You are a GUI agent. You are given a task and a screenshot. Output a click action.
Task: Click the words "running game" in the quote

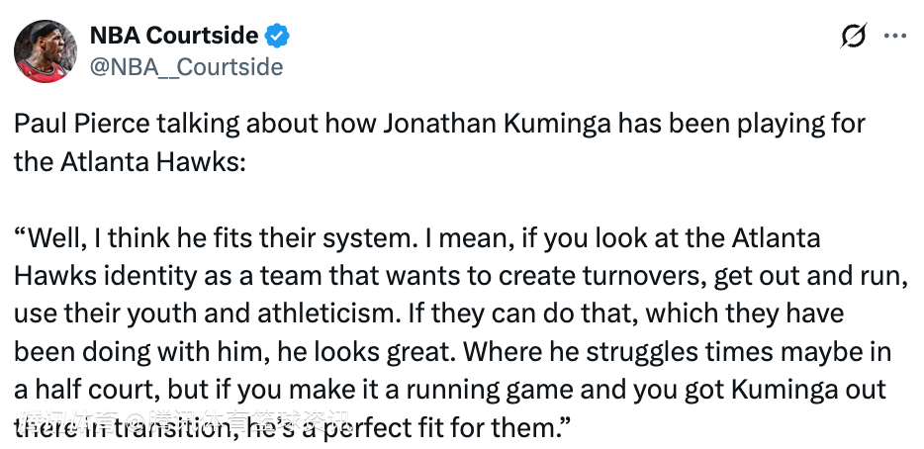(470, 389)
